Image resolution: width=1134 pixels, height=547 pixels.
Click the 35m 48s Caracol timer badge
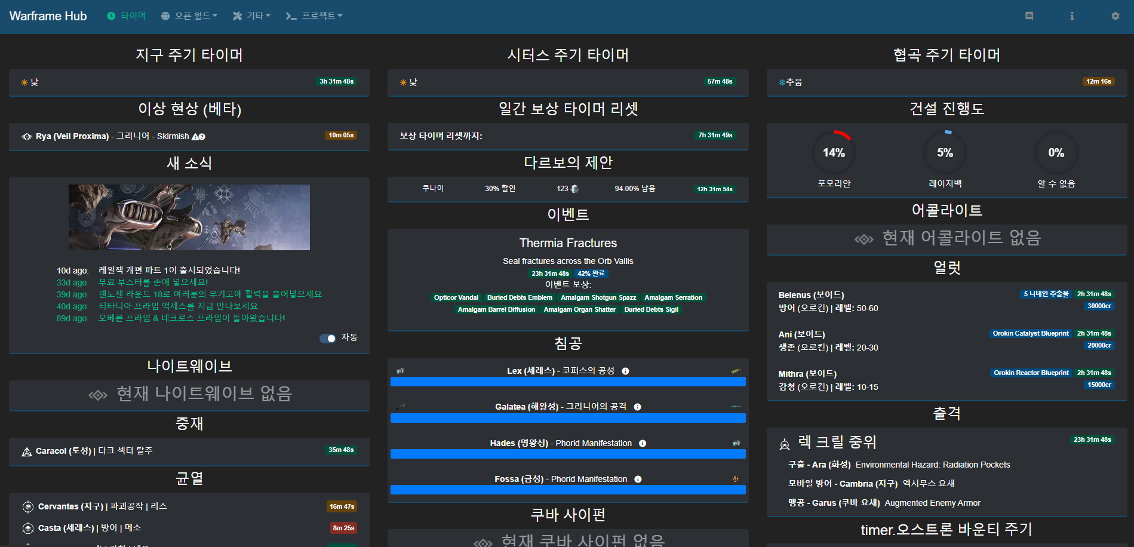pos(341,450)
